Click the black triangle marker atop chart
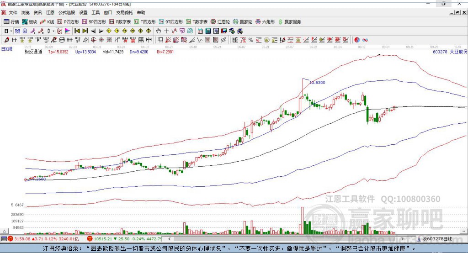Image resolution: width=468 pixels, height=253 pixels. 379,55
